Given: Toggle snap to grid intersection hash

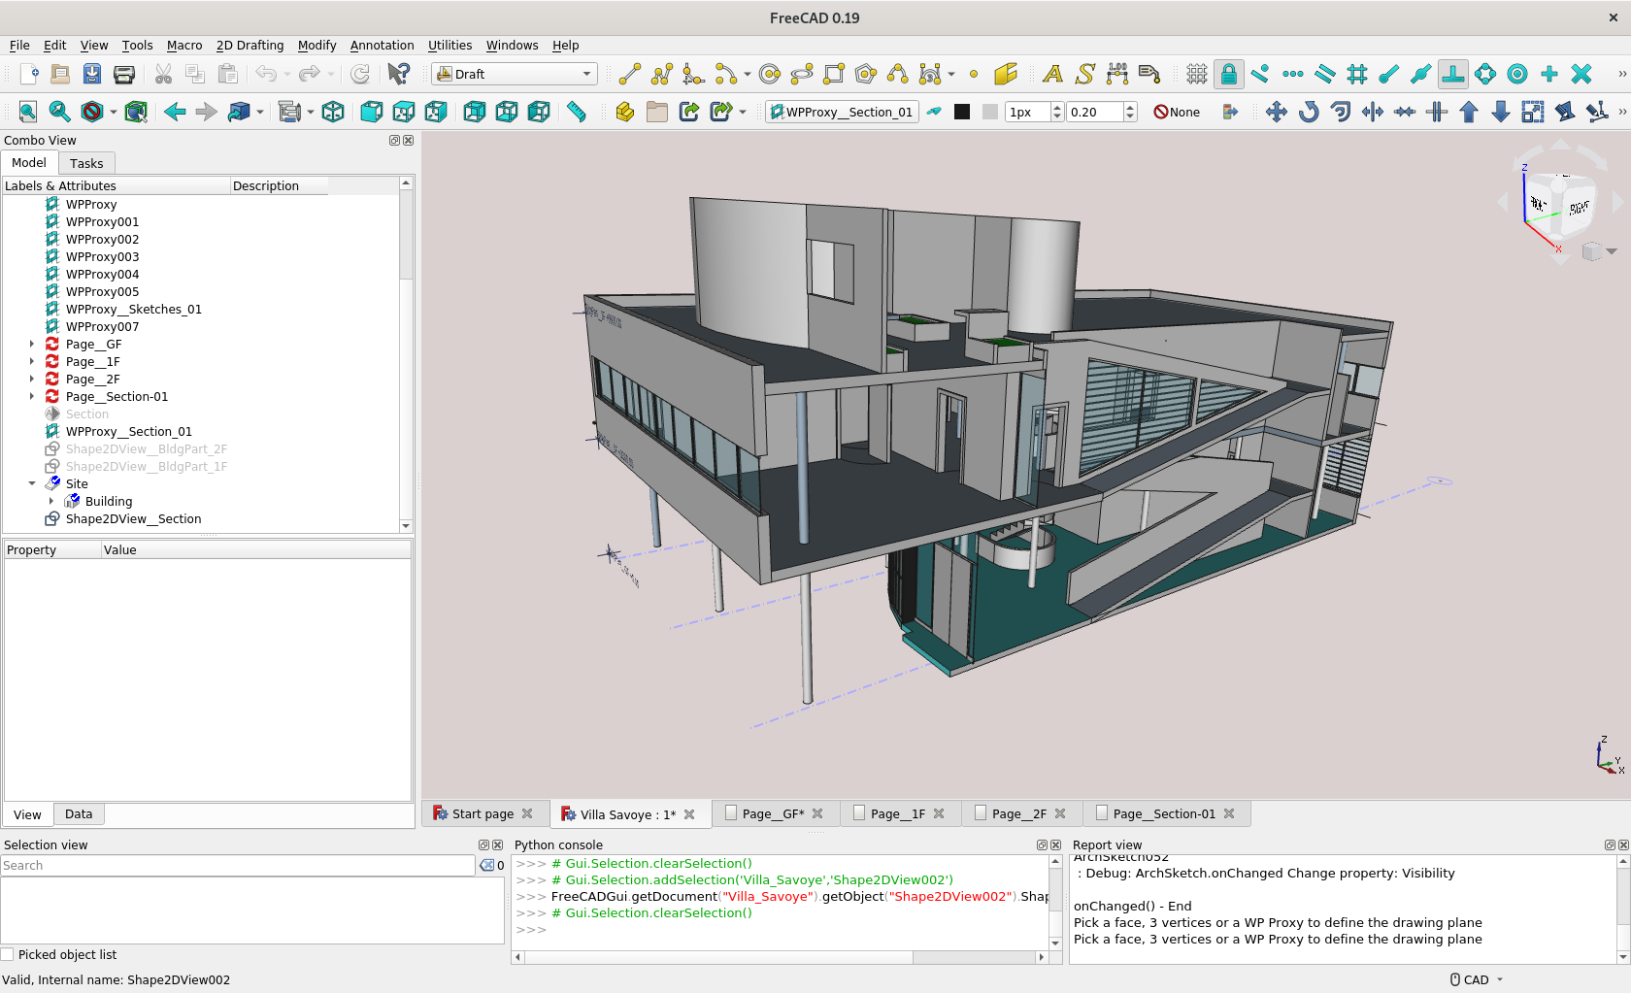Looking at the screenshot, I should pyautogui.click(x=1357, y=74).
